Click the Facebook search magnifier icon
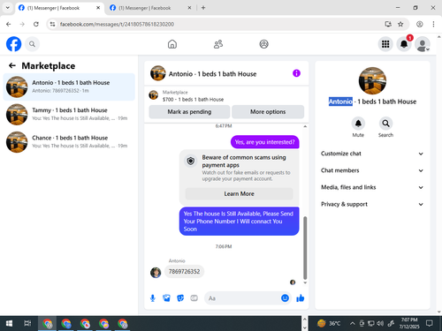Screen dimensions: 442x331 tap(32, 44)
